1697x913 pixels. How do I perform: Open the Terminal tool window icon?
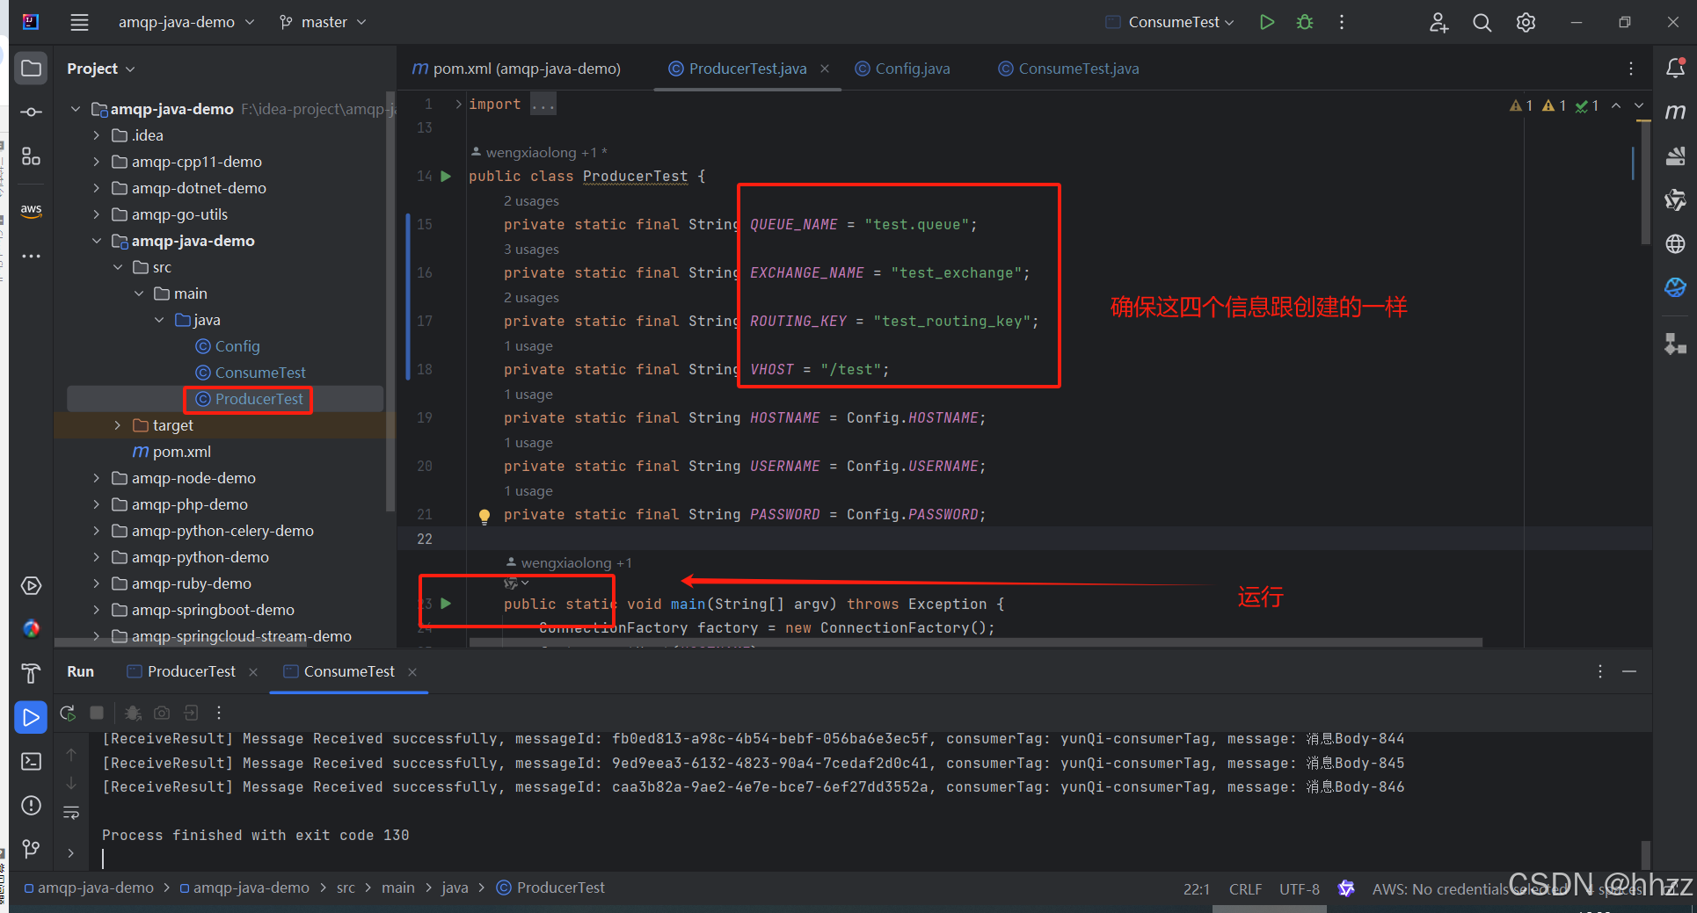click(x=31, y=761)
